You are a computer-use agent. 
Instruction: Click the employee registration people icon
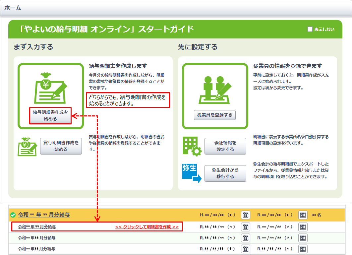click(x=214, y=89)
